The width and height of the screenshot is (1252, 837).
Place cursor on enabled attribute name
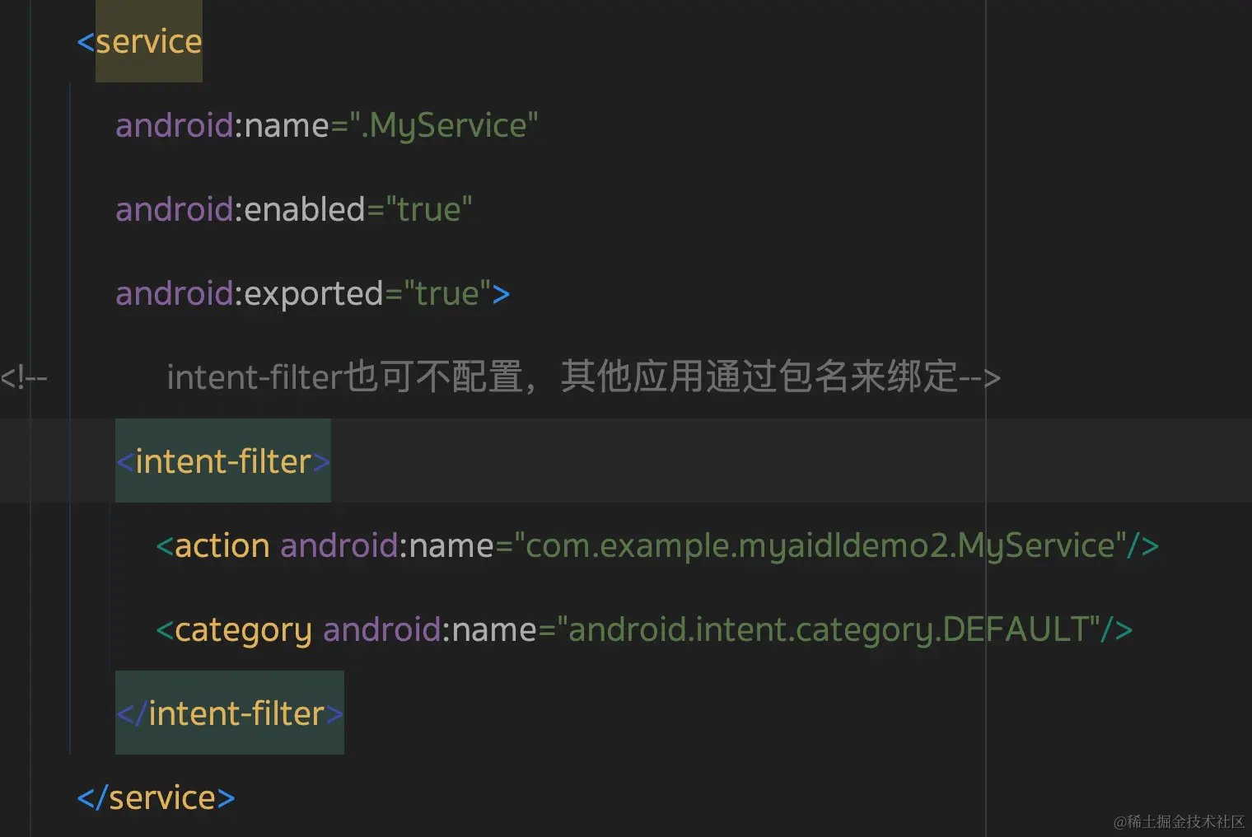304,210
